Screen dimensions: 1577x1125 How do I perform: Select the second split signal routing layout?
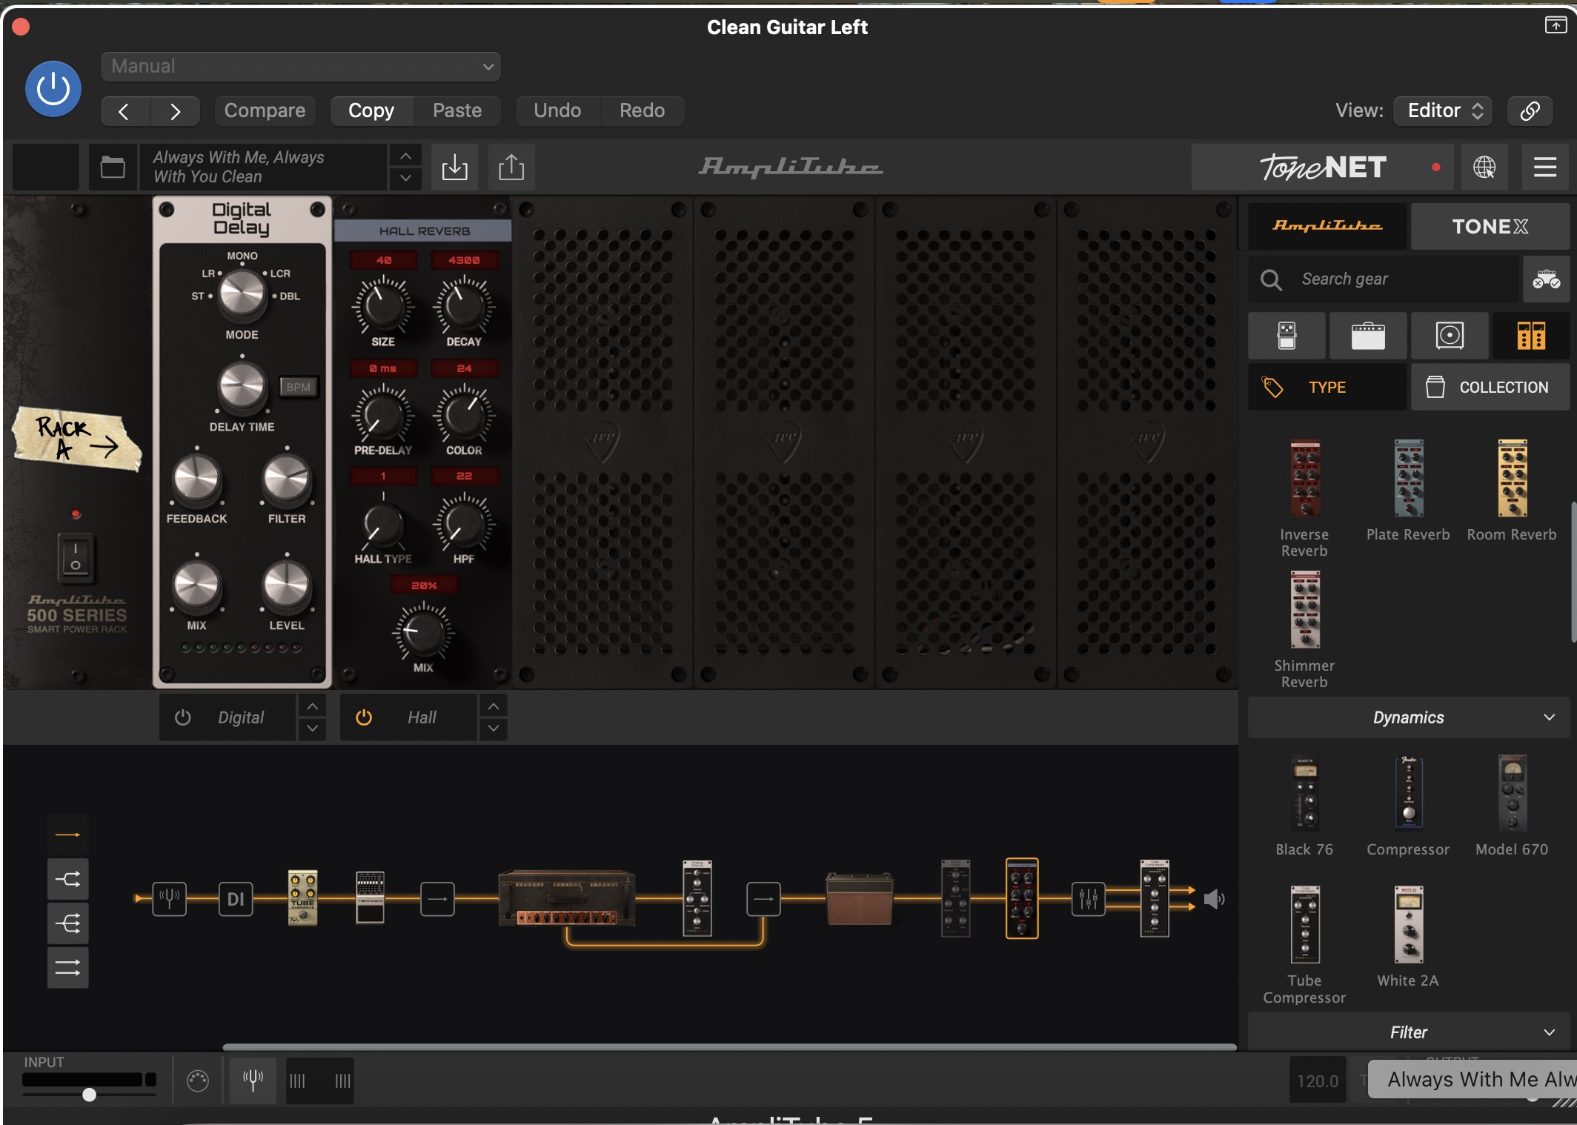tap(67, 879)
